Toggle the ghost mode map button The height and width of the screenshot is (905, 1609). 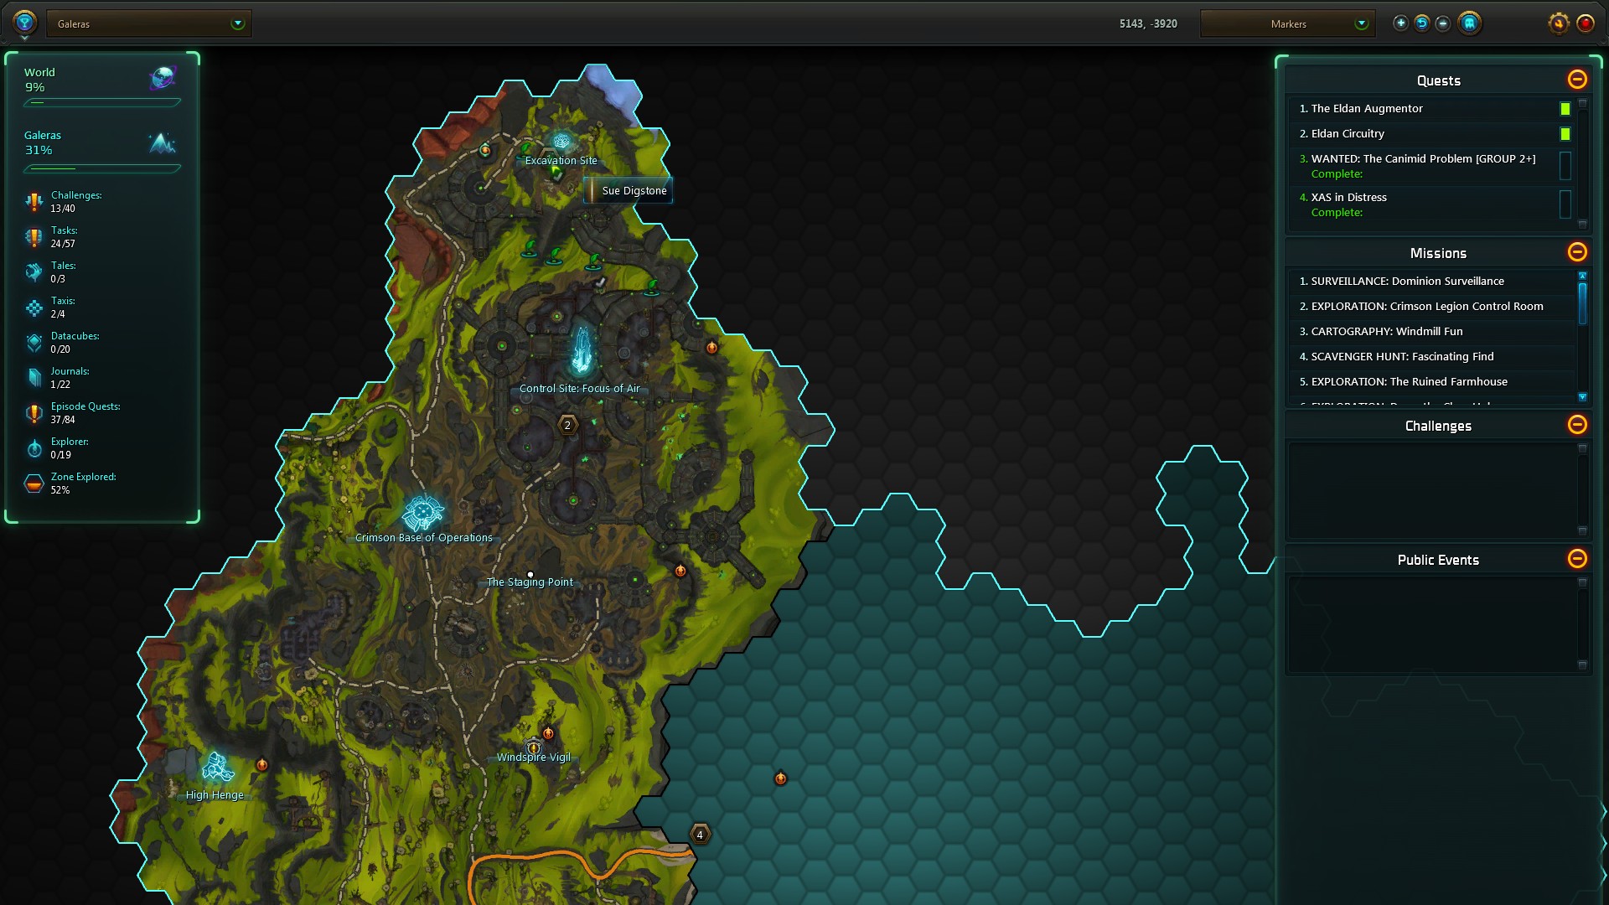click(1469, 23)
